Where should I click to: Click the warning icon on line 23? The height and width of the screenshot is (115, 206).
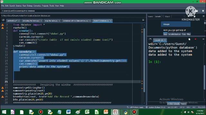point(3,88)
